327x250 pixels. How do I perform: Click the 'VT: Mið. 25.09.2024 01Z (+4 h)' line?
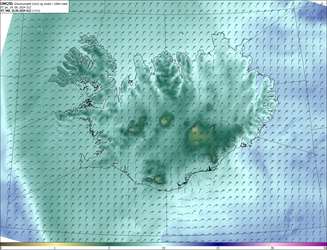point(20,11)
